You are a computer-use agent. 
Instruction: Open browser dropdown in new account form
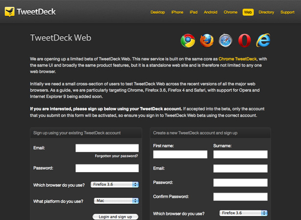[243, 213]
